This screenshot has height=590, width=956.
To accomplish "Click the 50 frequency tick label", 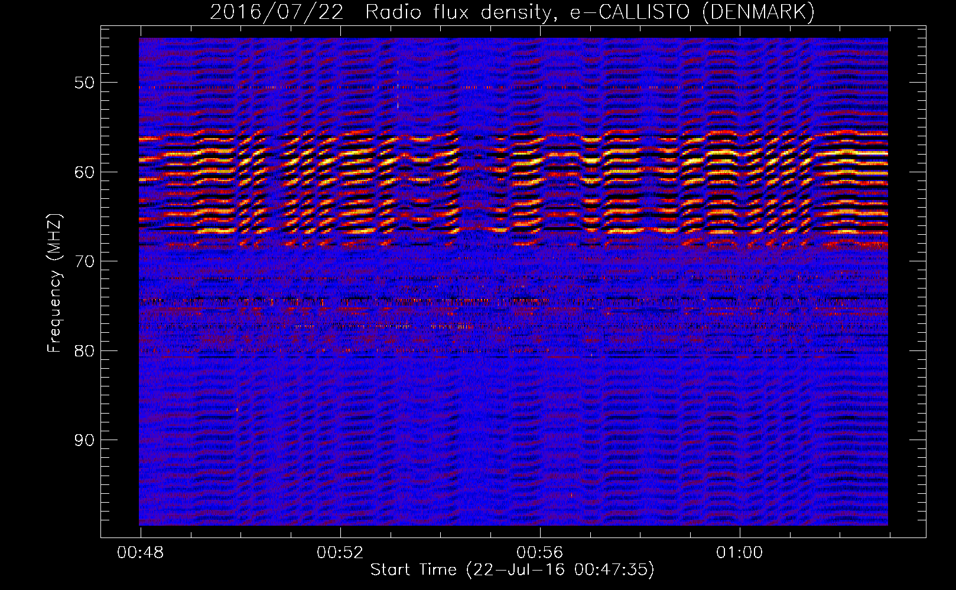I will (x=84, y=82).
